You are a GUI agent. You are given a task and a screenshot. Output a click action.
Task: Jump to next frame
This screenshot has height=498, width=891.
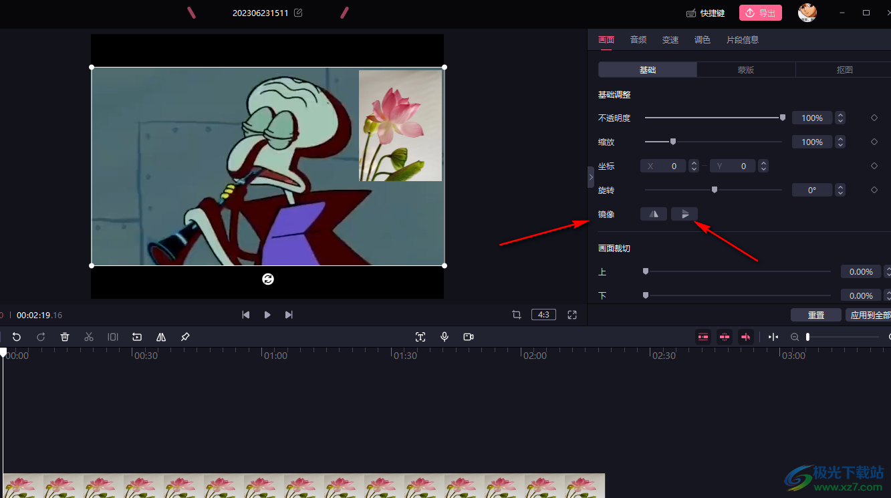pos(289,315)
